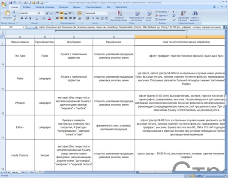The width and height of the screenshot is (228, 178).
Task: Select row 16 header
Action: (3, 103)
